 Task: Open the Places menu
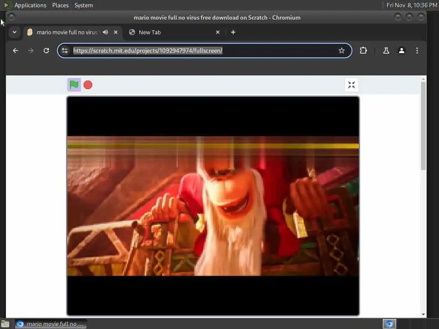pos(60,5)
